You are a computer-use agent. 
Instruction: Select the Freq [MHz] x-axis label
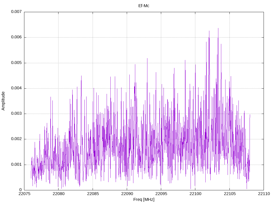[144, 200]
